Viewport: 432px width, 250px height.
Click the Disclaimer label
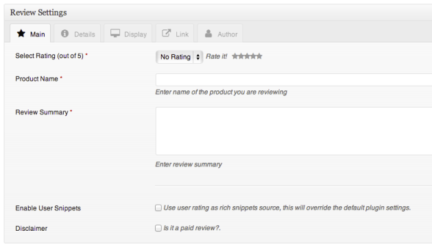pos(32,229)
